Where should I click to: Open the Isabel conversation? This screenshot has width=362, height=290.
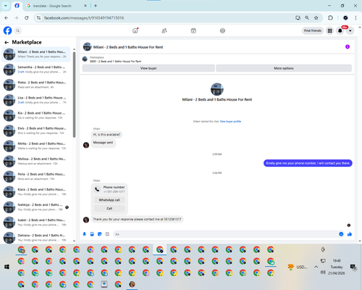click(36, 223)
